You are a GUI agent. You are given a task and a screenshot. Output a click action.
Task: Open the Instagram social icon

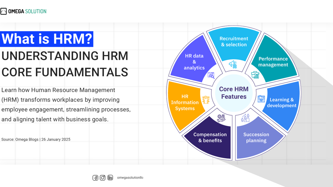pos(102,178)
